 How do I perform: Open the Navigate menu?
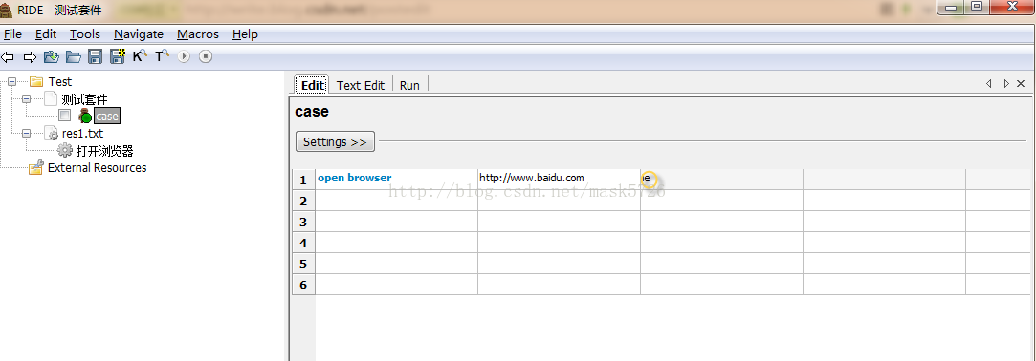click(139, 34)
